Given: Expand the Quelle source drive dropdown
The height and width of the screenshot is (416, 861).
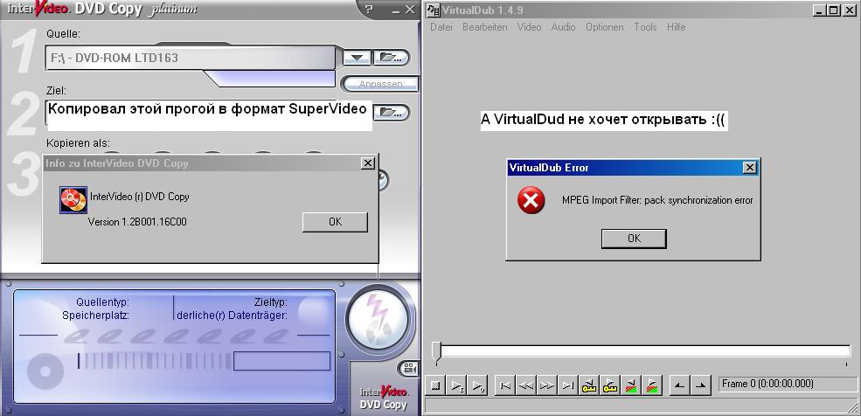Looking at the screenshot, I should (x=357, y=57).
